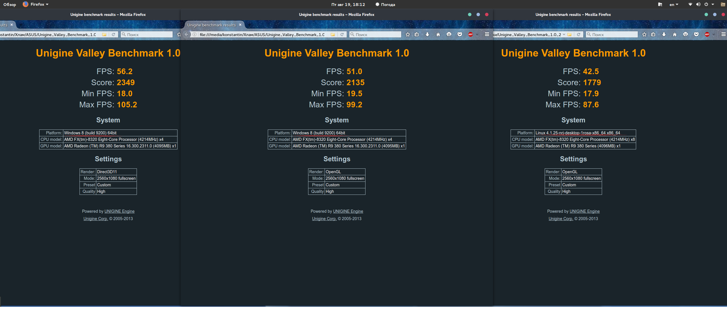
Task: Expand URL history dropdown in rightmost window
Action: (x=564, y=35)
